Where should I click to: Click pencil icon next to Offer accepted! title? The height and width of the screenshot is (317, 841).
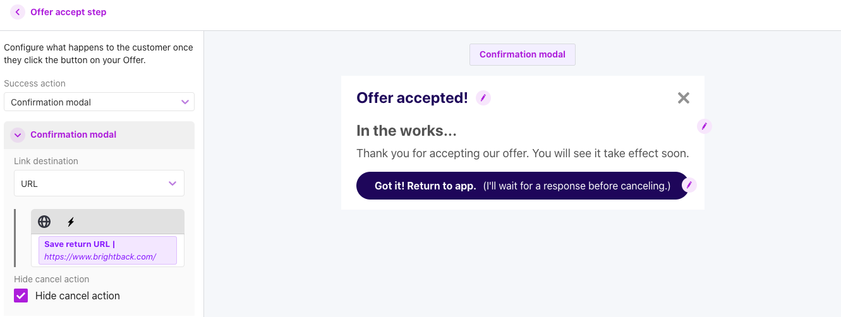pos(483,98)
